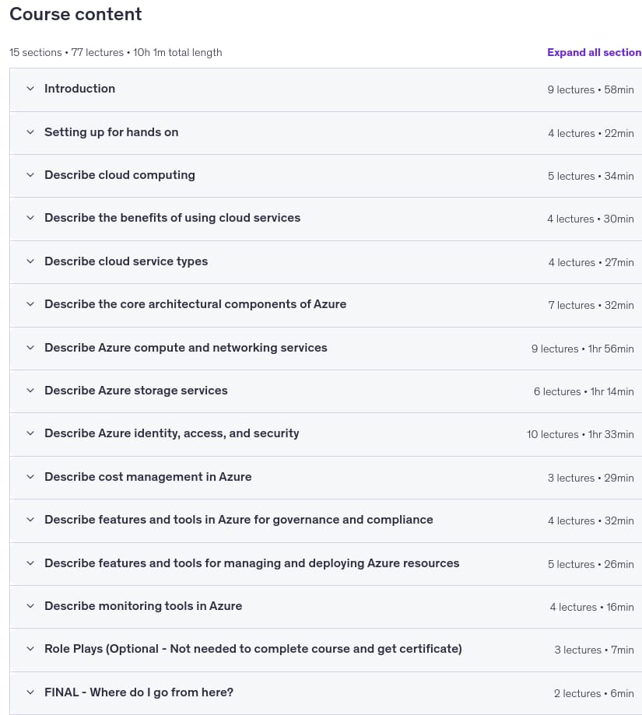Click '5 lectures • 26min' text

coord(591,565)
